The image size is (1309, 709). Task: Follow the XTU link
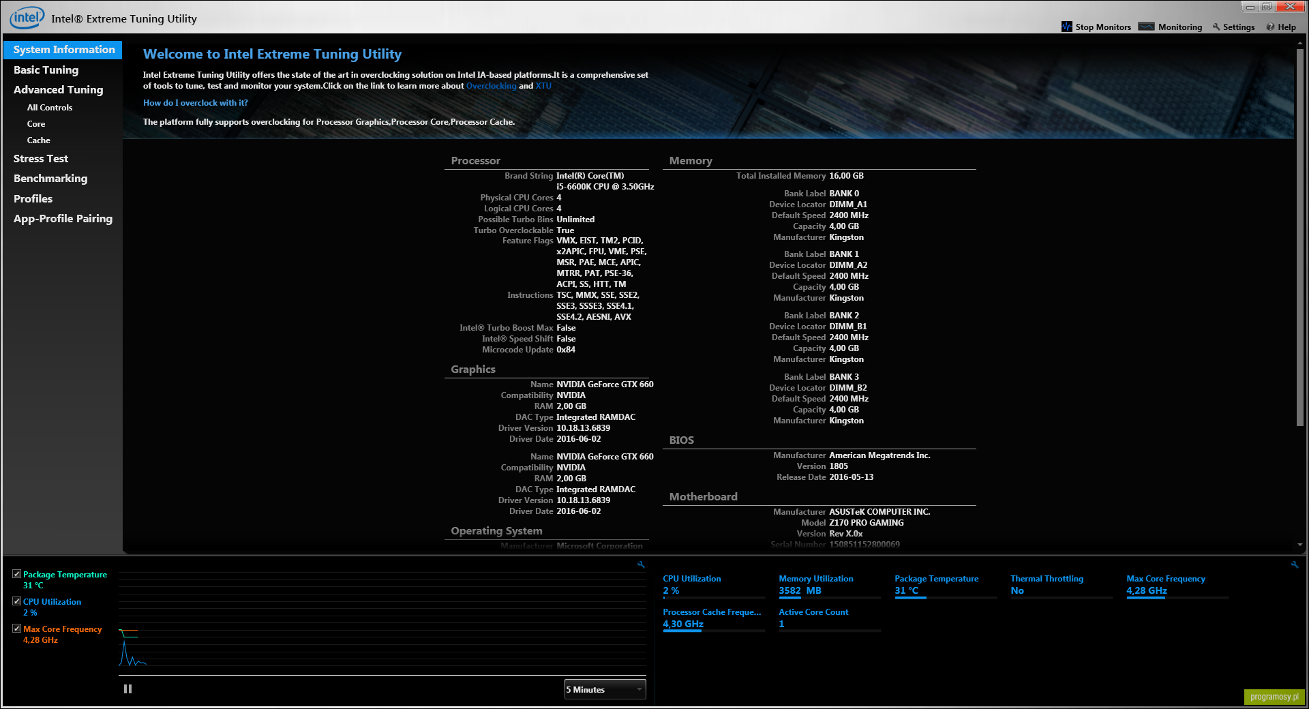coord(543,86)
